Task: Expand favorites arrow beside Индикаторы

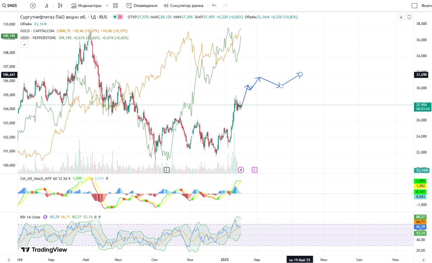Action: coord(107,5)
